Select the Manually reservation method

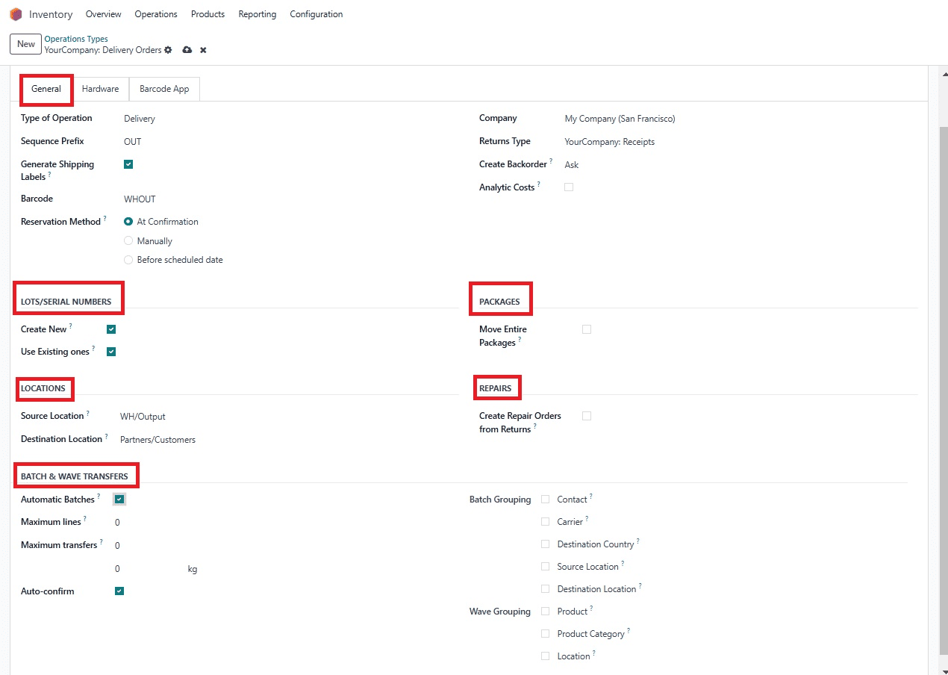[x=128, y=241]
